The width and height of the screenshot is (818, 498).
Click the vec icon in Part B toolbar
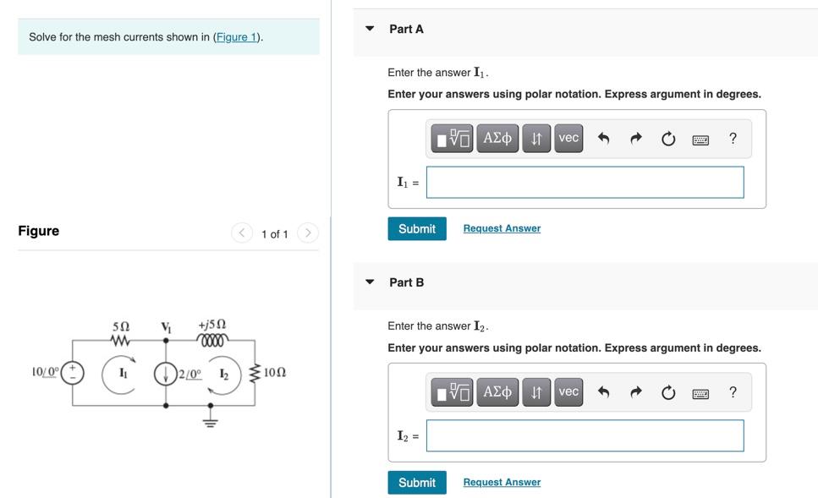click(568, 391)
